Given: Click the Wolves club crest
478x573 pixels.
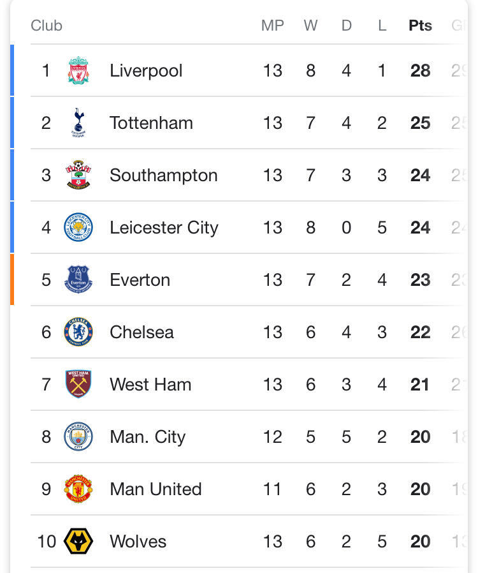Looking at the screenshot, I should [x=78, y=542].
